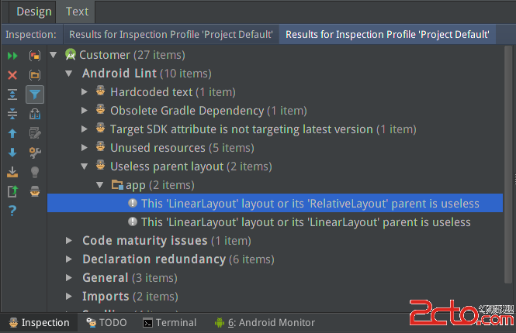Toggle the filter resolved items funnel button
The height and width of the screenshot is (333, 516).
tap(35, 94)
